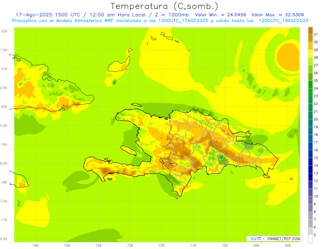Click the longitude label 70W
The width and height of the screenshot is (323, 249).
225,245
